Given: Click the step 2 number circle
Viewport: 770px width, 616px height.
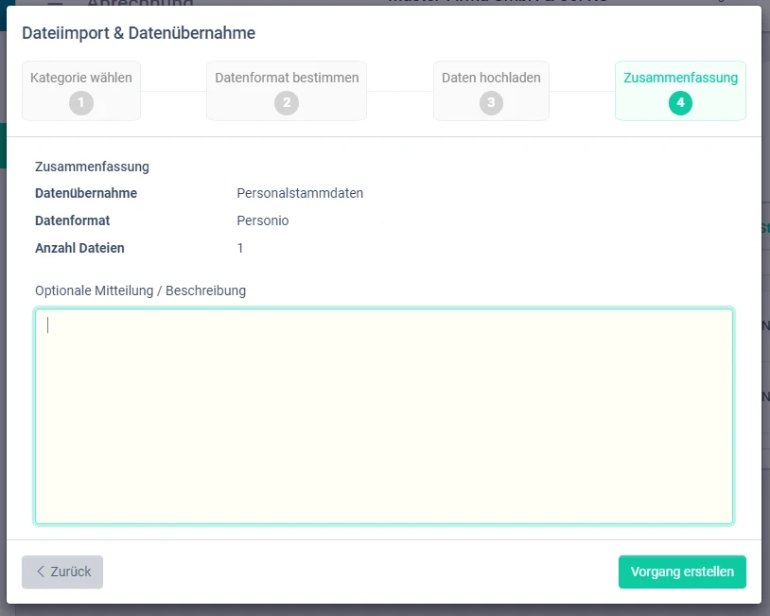Looking at the screenshot, I should point(287,103).
